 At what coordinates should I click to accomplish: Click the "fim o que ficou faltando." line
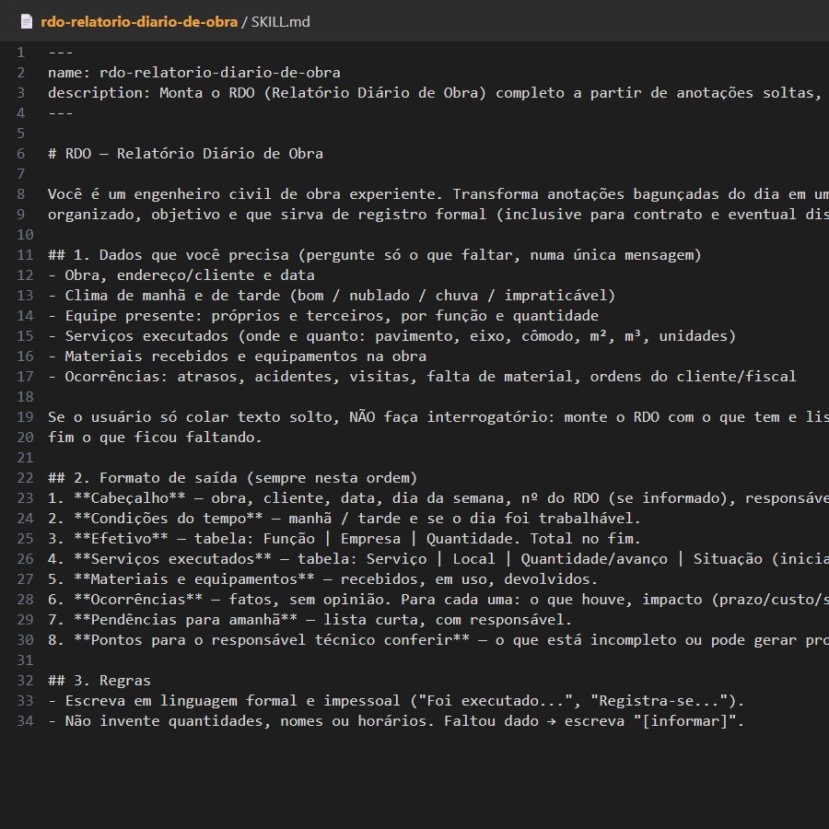click(155, 438)
